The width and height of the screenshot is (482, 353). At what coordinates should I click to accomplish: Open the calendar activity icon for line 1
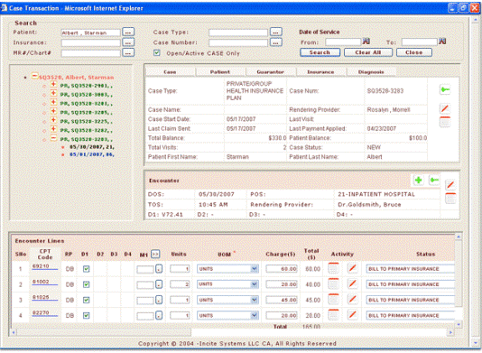(334, 268)
